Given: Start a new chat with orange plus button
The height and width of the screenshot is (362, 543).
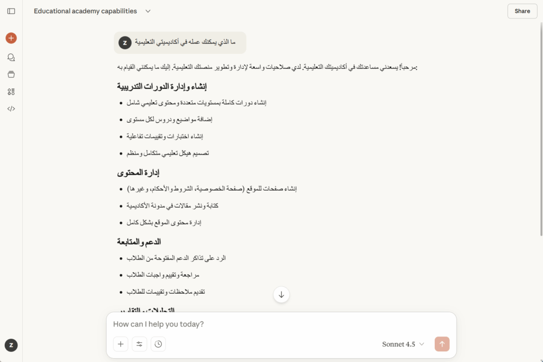Looking at the screenshot, I should click(11, 38).
